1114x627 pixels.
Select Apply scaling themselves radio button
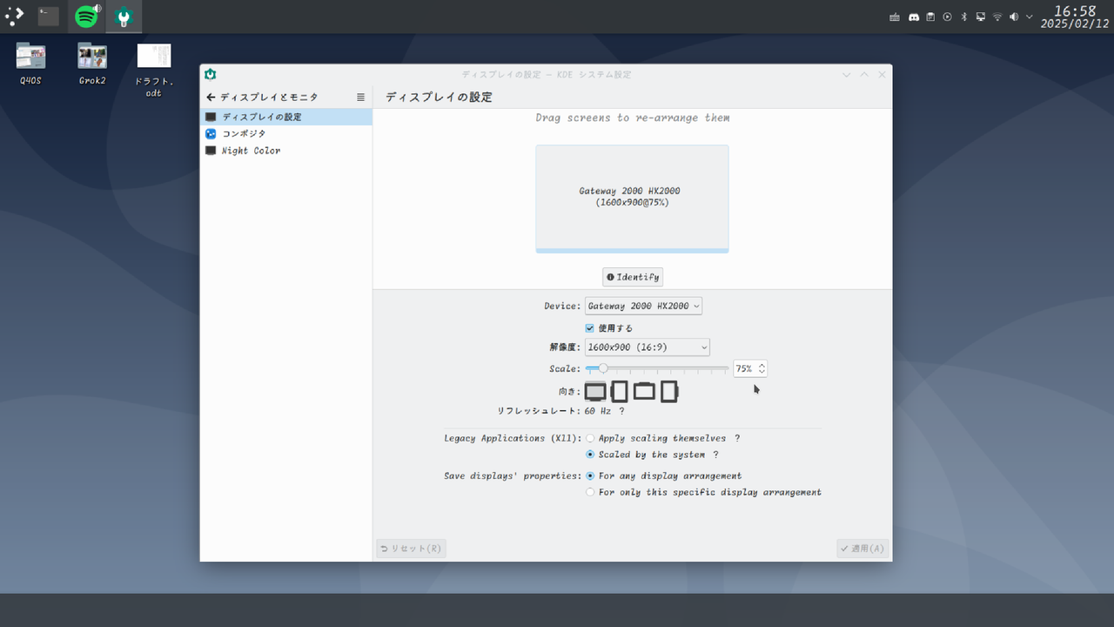tap(590, 438)
